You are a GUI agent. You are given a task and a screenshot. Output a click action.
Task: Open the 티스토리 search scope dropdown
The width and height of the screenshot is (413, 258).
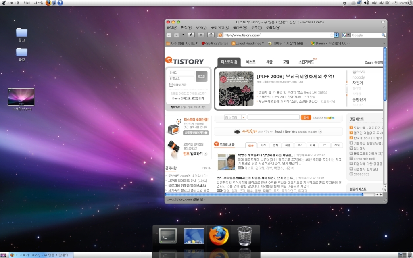pyautogui.click(x=235, y=117)
